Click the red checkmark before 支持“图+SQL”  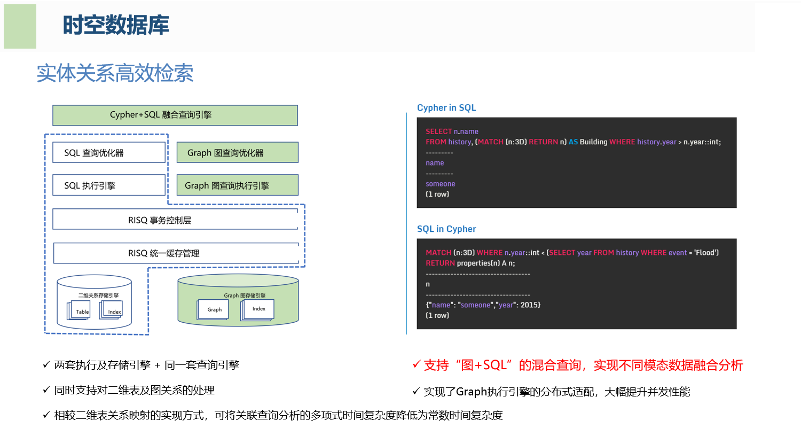click(x=416, y=365)
